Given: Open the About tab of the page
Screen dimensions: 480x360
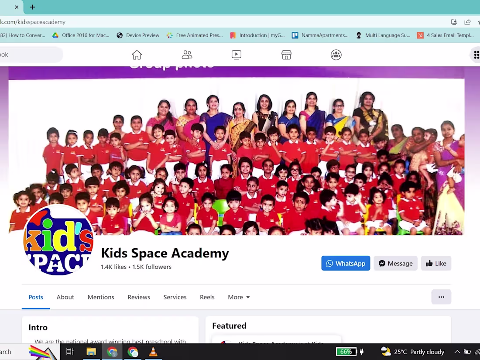Looking at the screenshot, I should click(x=65, y=297).
